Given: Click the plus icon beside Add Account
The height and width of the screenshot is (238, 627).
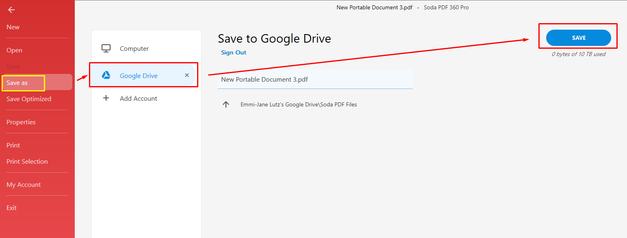Looking at the screenshot, I should pyautogui.click(x=106, y=98).
